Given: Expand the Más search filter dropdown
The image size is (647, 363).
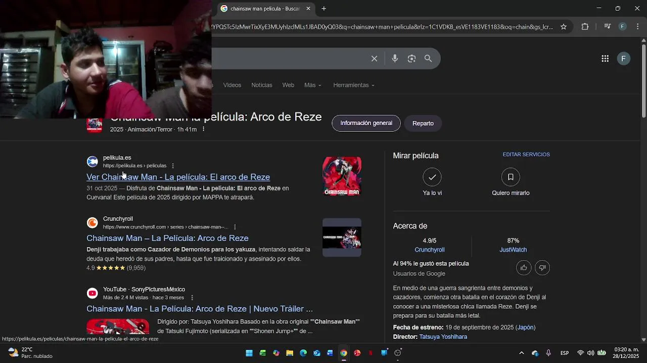Looking at the screenshot, I should (312, 85).
